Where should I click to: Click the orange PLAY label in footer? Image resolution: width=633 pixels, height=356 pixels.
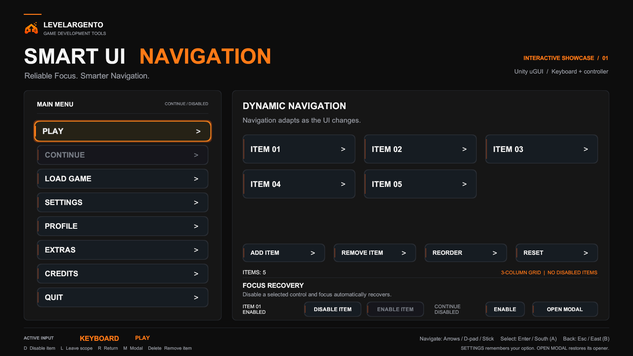[x=142, y=338]
